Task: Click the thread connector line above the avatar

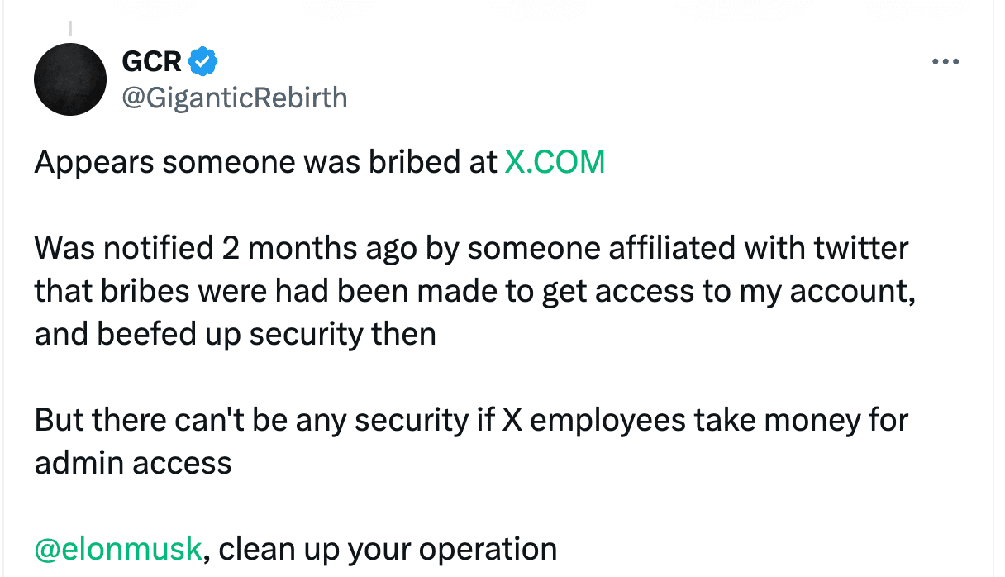Action: tap(70, 28)
